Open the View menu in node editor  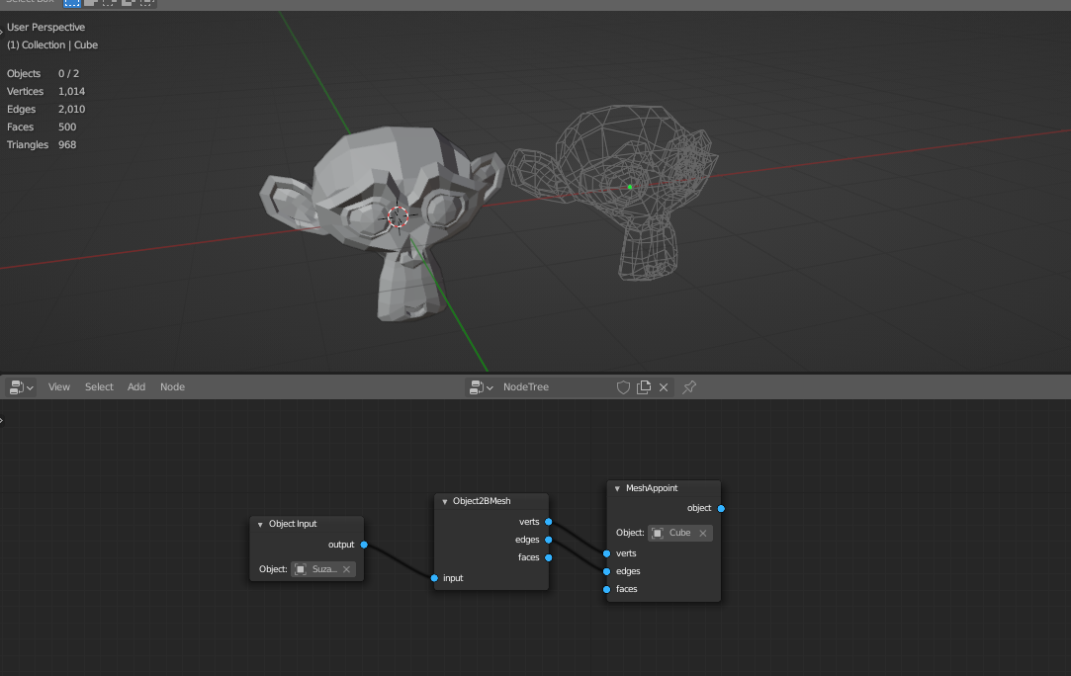point(59,387)
